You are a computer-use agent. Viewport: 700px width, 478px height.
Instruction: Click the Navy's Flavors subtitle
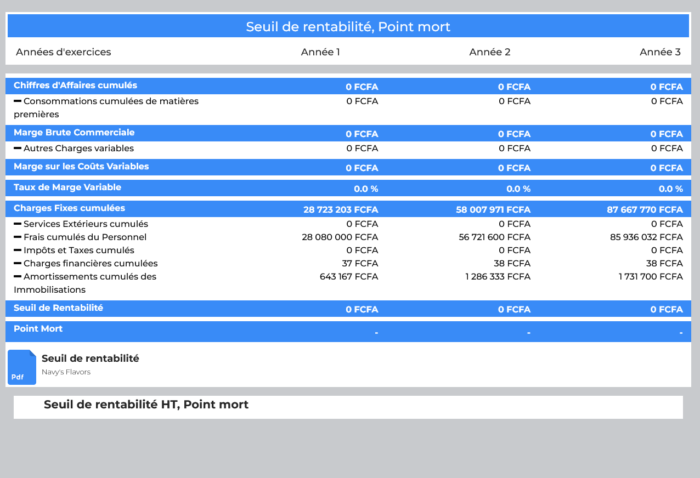[x=66, y=372]
